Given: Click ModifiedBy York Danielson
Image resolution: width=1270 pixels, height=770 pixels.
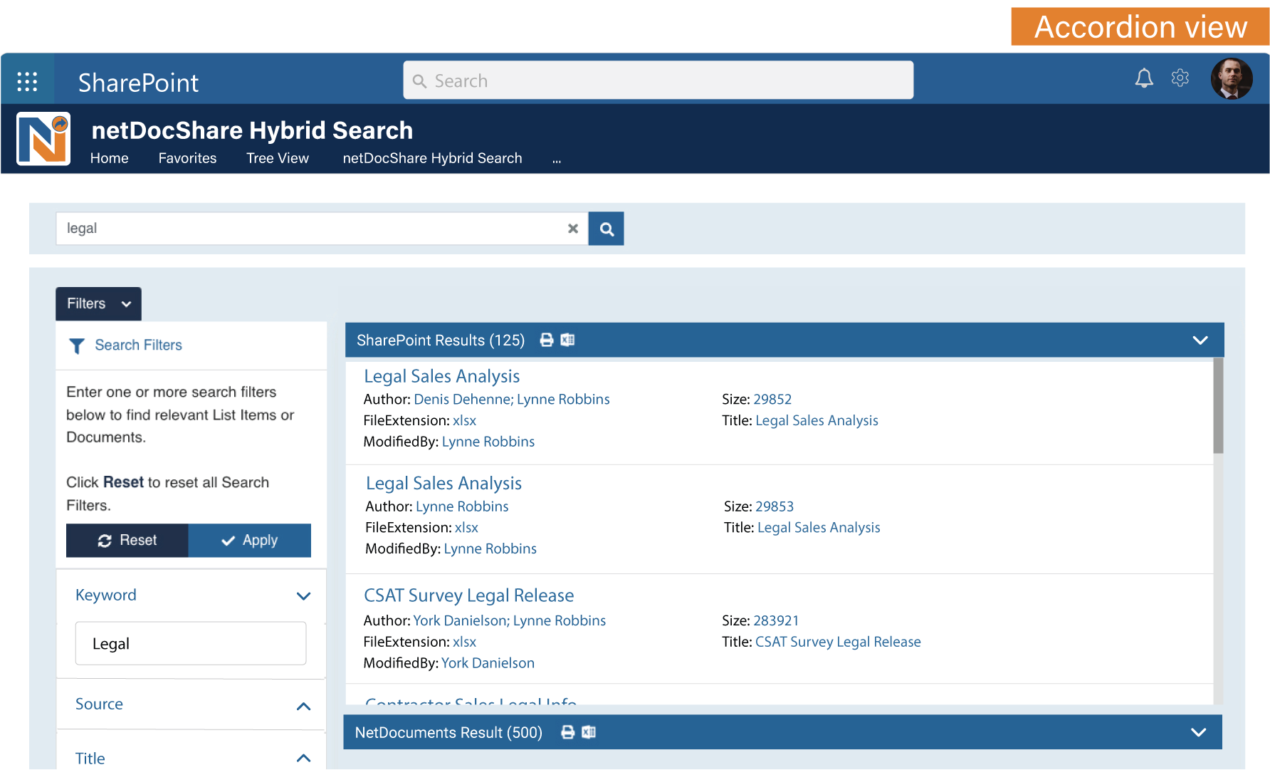Looking at the screenshot, I should (x=488, y=663).
